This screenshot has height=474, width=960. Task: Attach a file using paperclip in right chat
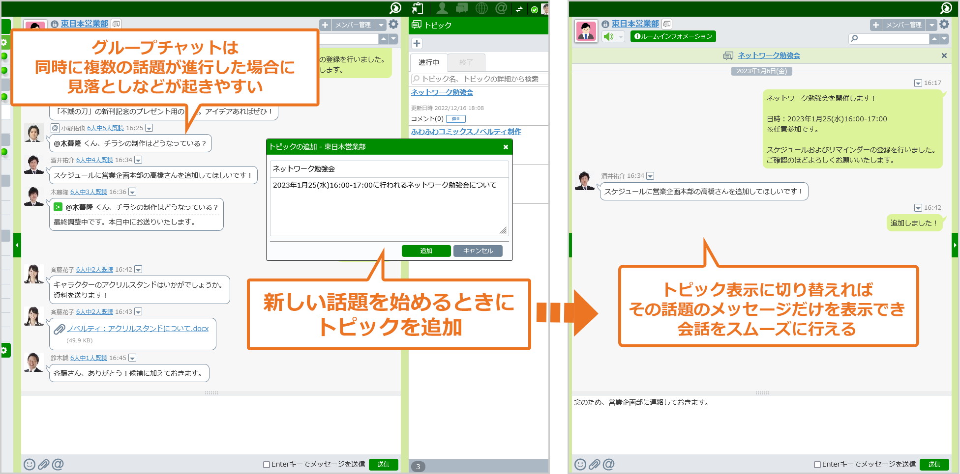coord(595,464)
